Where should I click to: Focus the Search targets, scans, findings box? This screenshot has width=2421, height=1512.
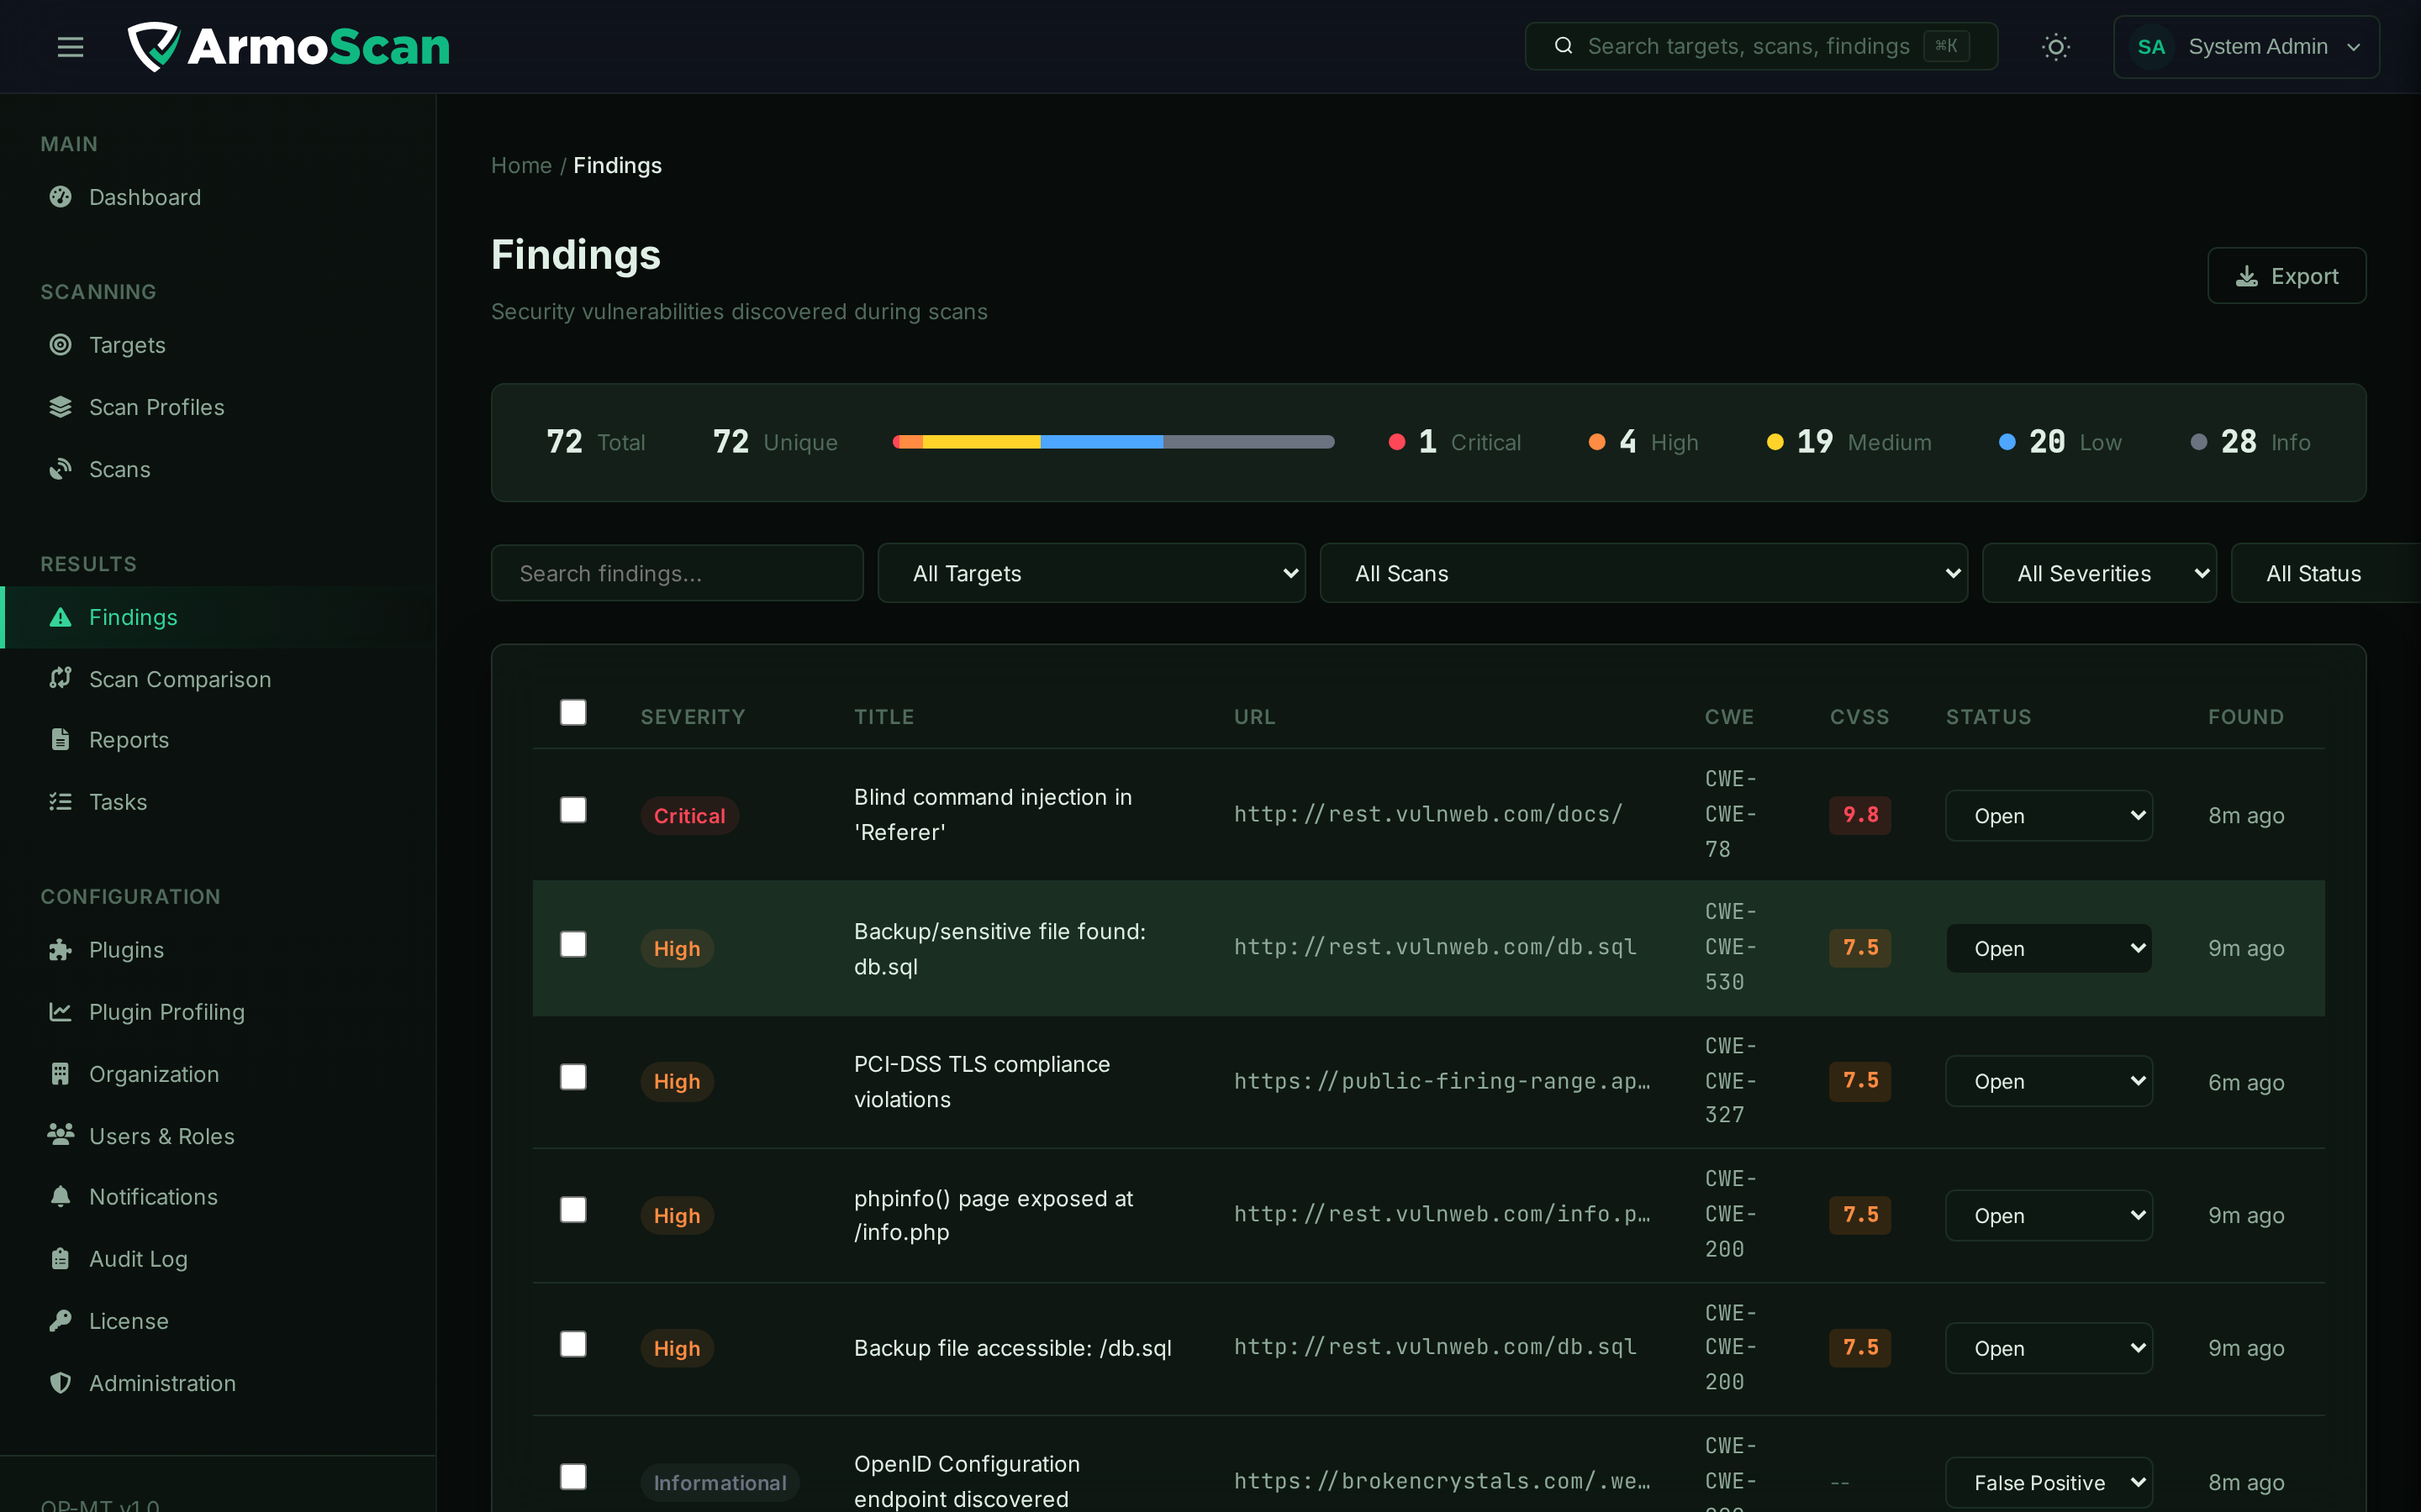(x=1761, y=46)
